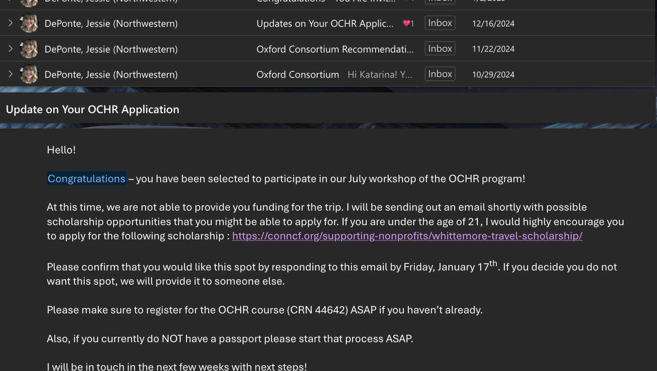Image resolution: width=657 pixels, height=371 pixels.
Task: Click the highlighted Congratulations link
Action: point(86,178)
